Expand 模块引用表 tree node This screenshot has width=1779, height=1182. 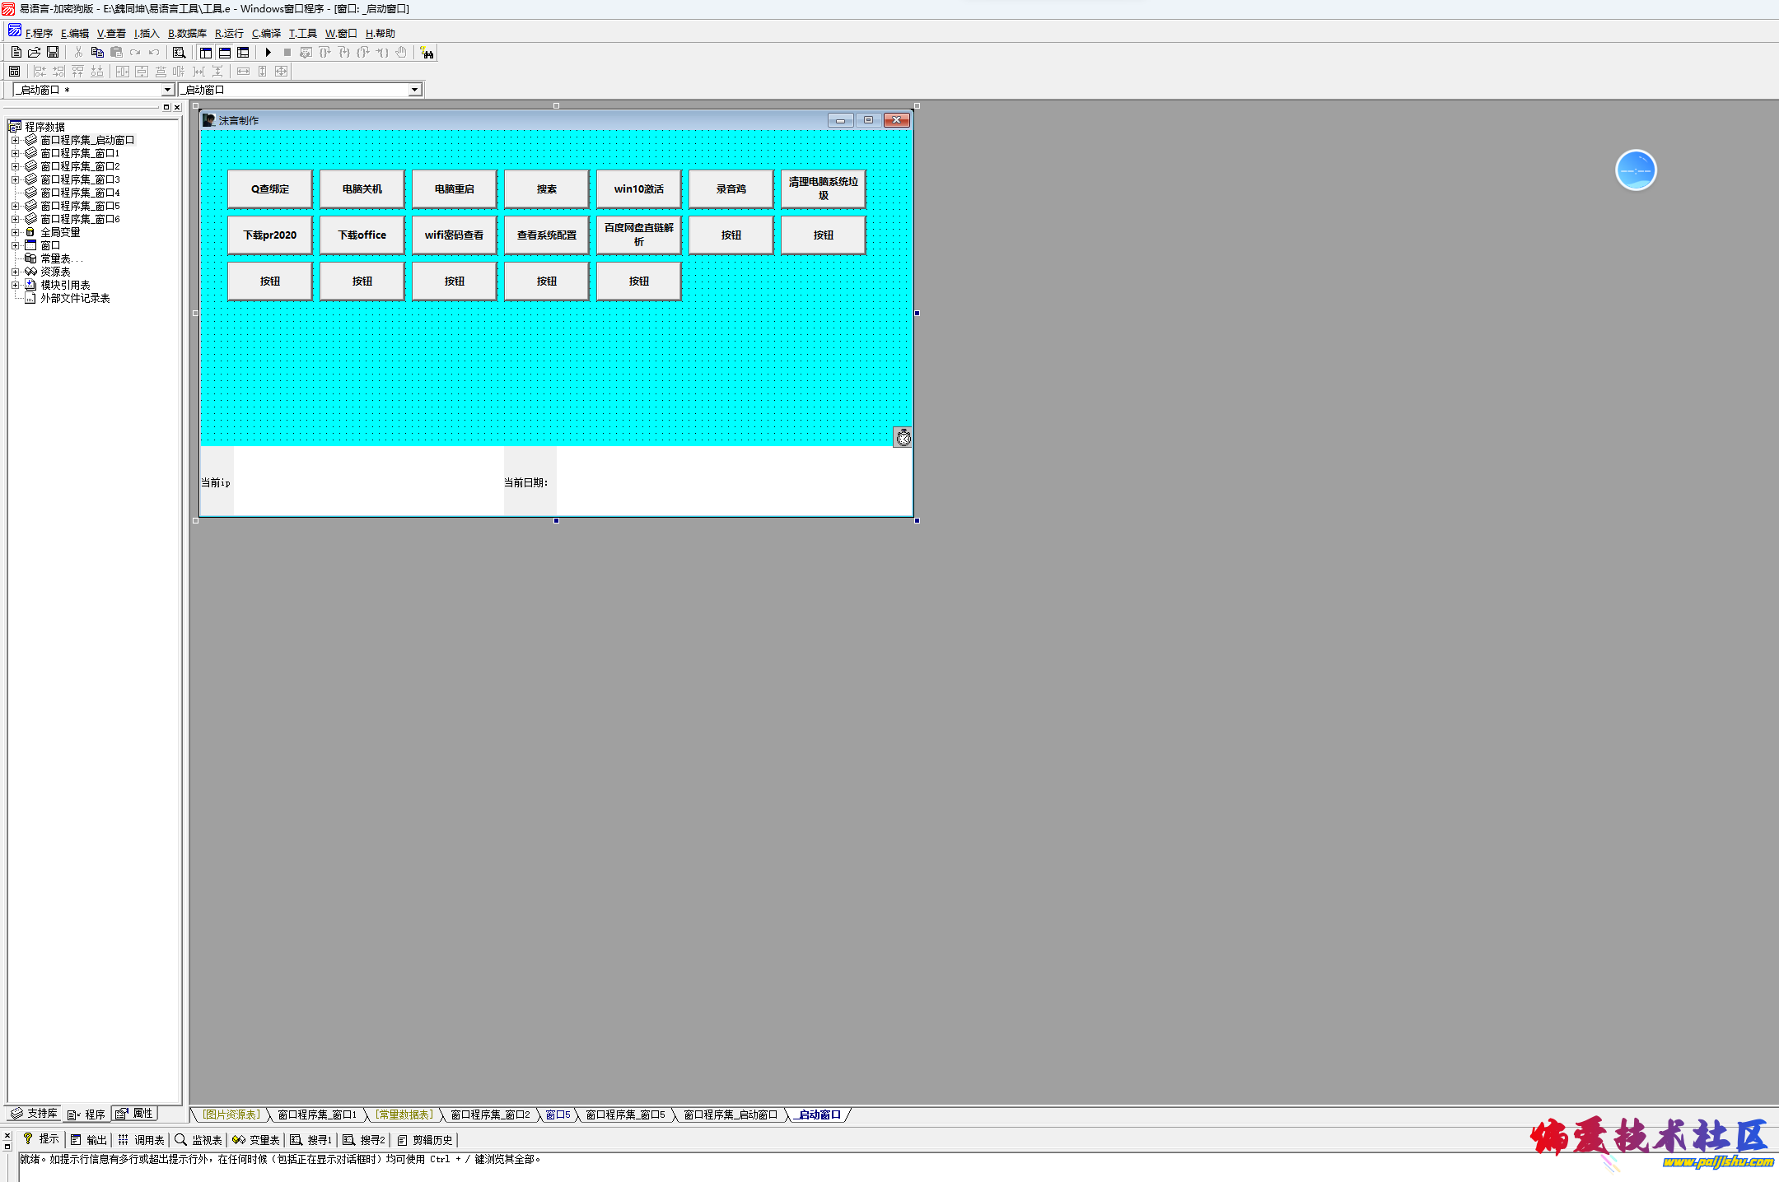pos(15,286)
